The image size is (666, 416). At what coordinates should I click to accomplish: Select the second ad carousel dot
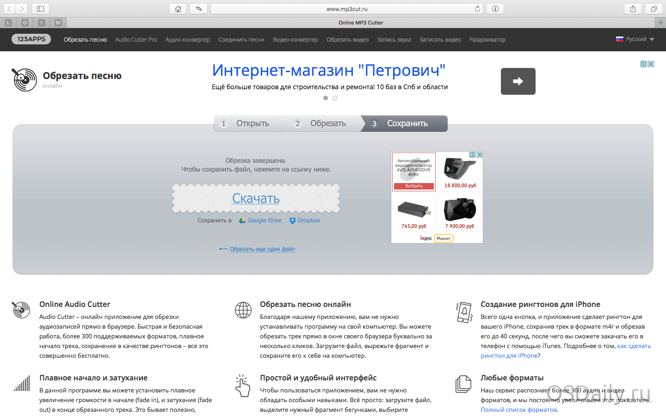335,98
